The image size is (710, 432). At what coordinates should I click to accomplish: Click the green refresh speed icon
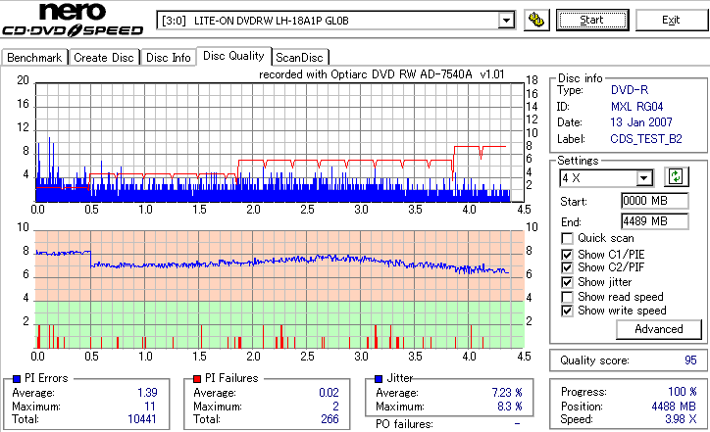pyautogui.click(x=676, y=177)
